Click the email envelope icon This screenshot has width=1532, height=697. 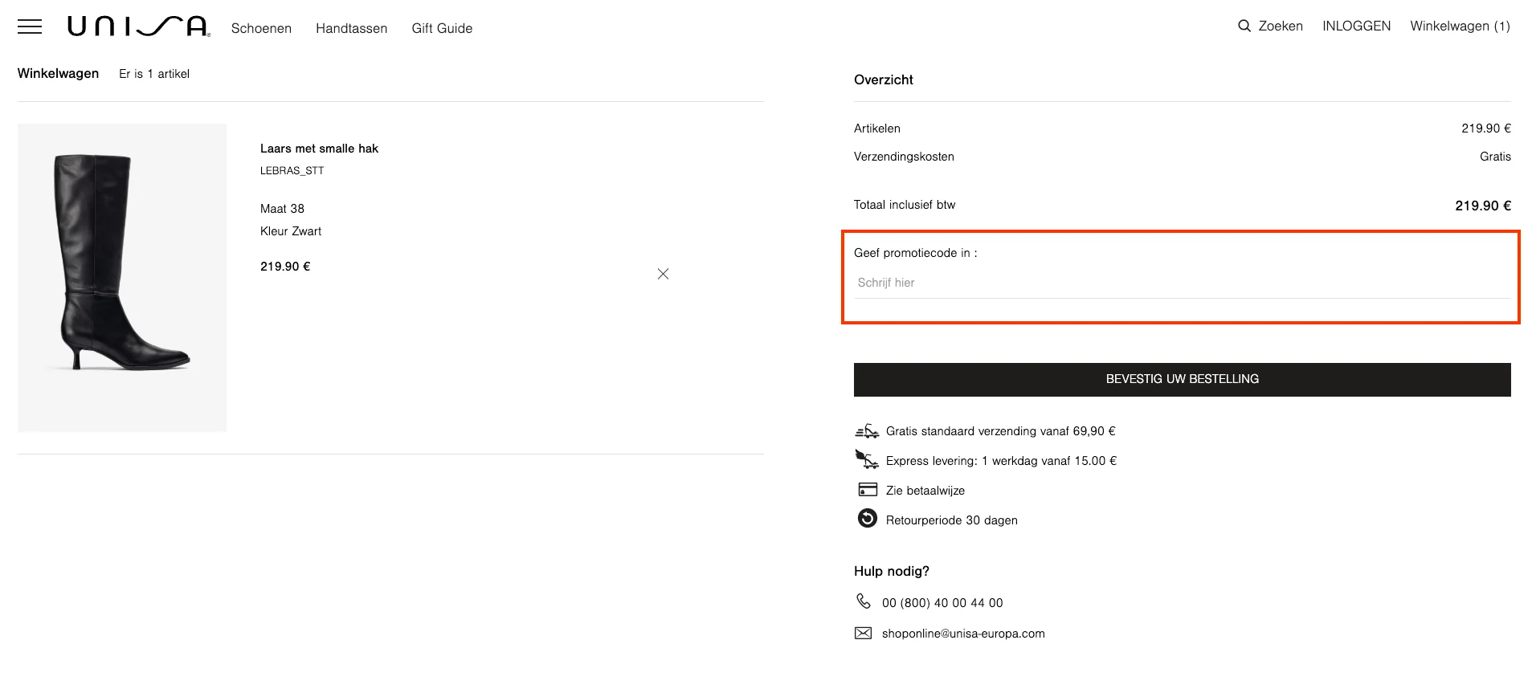click(863, 633)
